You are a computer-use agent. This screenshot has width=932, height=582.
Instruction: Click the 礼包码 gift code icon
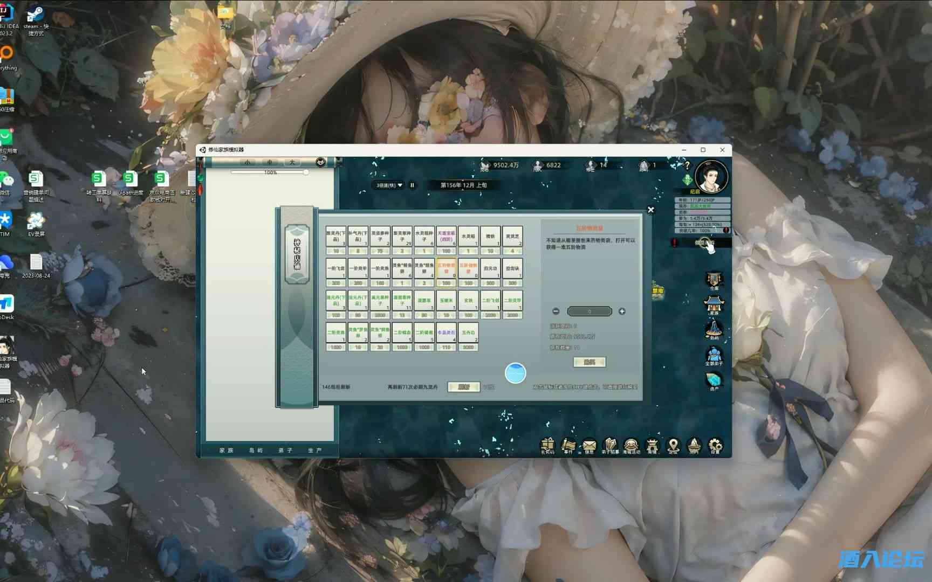click(x=547, y=445)
